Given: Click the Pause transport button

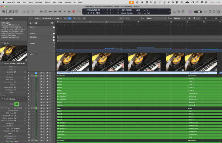Looking at the screenshot, I should tap(69, 11).
